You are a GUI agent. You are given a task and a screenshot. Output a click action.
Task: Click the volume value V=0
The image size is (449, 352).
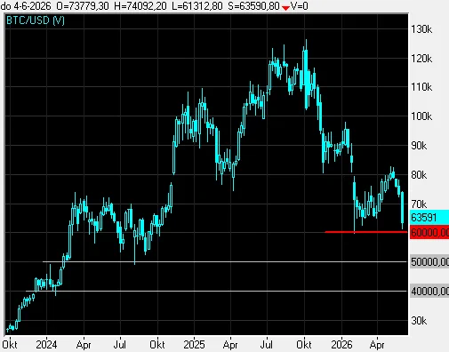tap(300, 6)
